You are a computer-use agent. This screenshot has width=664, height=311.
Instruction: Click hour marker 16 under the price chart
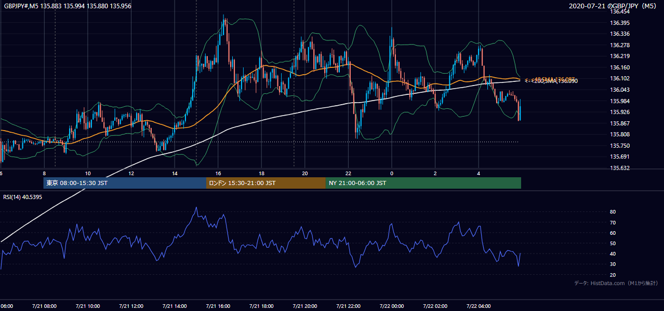click(218, 173)
